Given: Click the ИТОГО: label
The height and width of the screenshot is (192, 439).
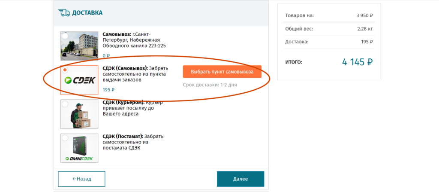Looking at the screenshot, I should 294,62.
